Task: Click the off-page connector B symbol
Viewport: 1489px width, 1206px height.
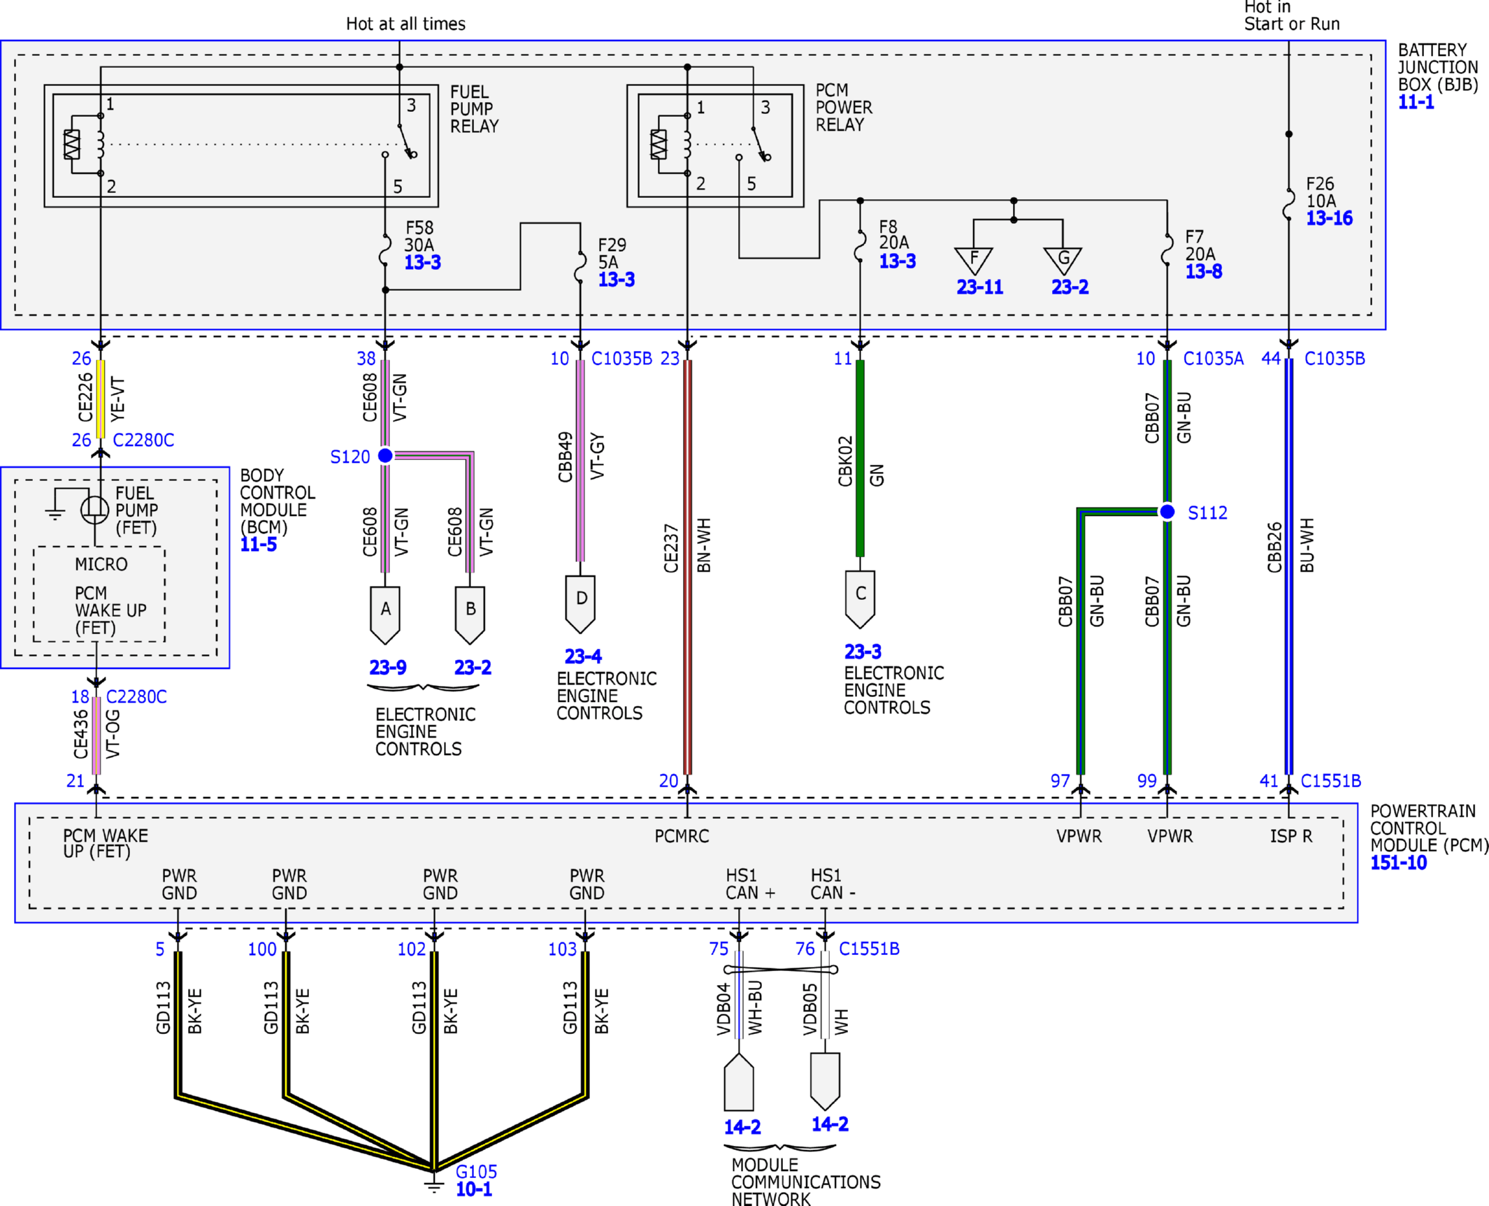Action: [470, 615]
